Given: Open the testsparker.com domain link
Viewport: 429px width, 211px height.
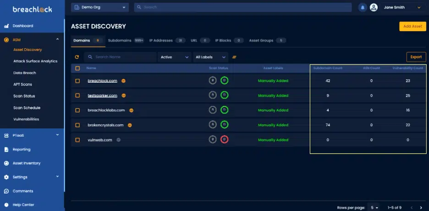Looking at the screenshot, I should coord(102,95).
